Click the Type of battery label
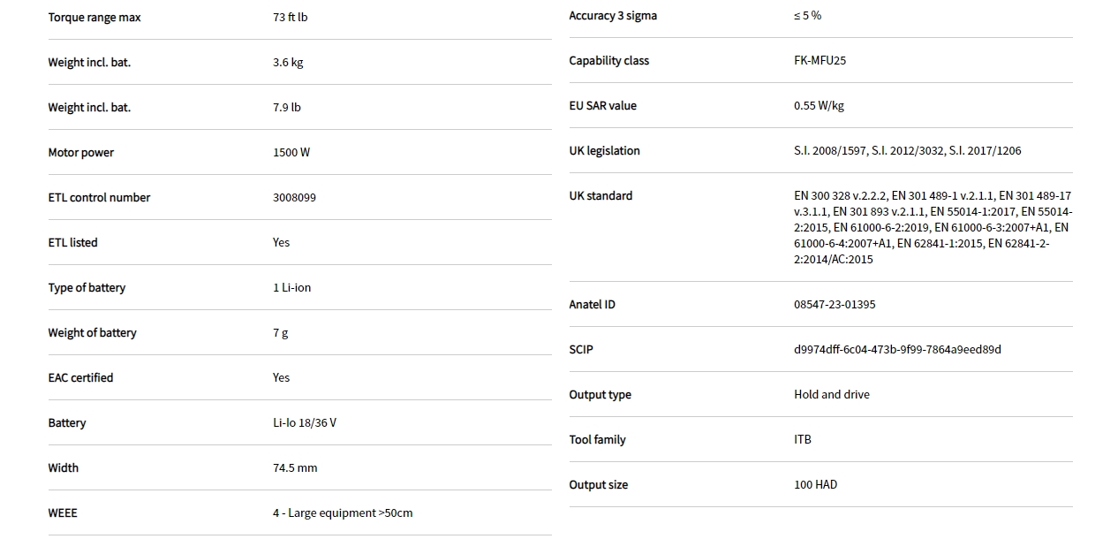This screenshot has width=1118, height=539. (87, 288)
